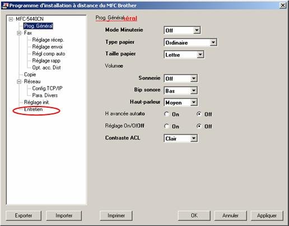Open the Sonnerie volume dropdown

(194, 79)
